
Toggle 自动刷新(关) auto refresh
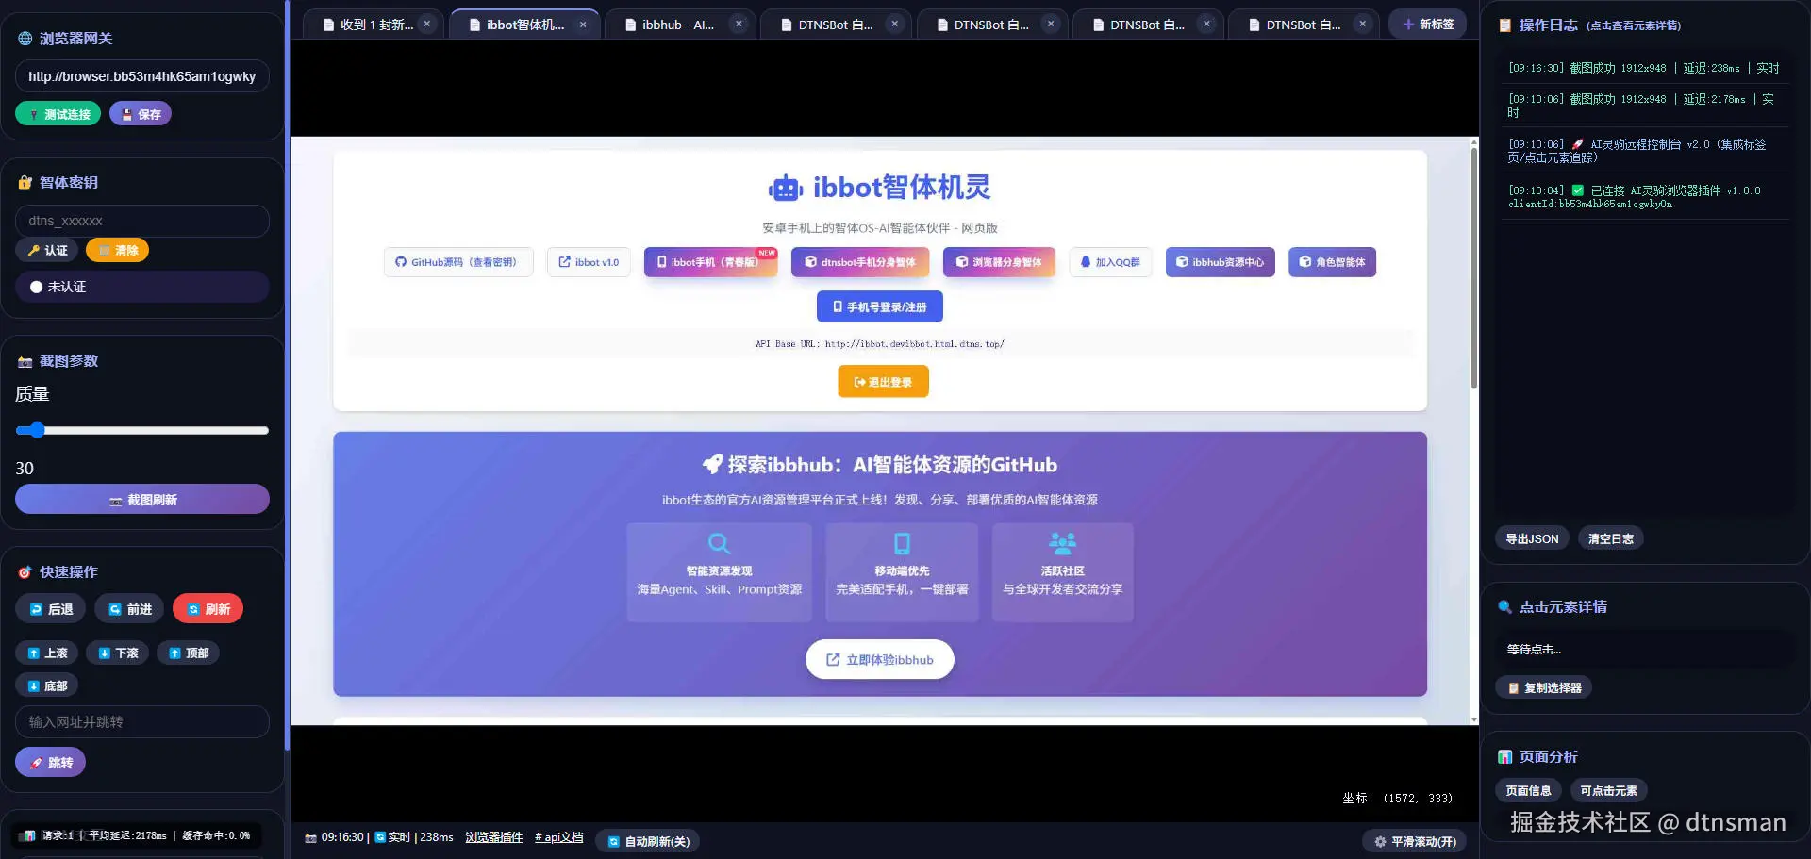(648, 841)
